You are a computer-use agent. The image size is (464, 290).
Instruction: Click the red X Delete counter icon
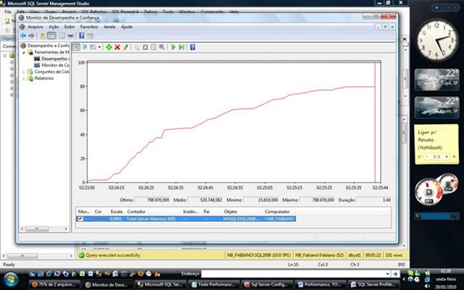(x=117, y=47)
